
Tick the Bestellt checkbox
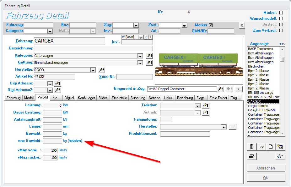(x=281, y=24)
